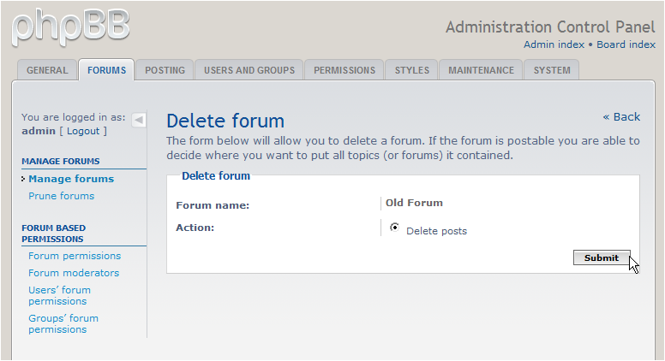Open the Forum moderators page
The image size is (665, 361).
74,273
